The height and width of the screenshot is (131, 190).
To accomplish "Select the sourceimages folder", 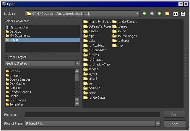I will (124, 36).
